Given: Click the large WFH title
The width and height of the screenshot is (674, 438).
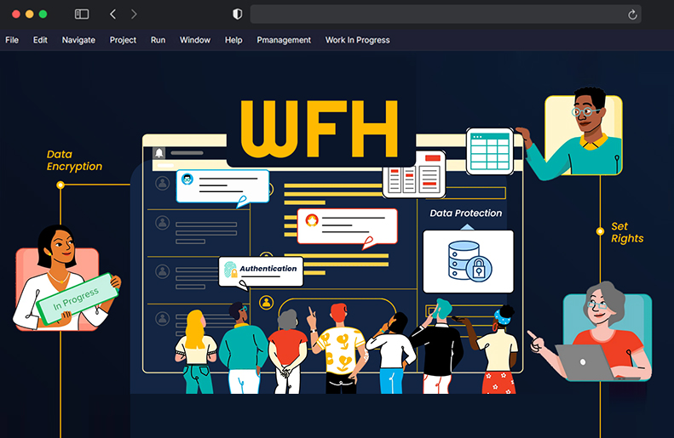Looking at the screenshot, I should tap(319, 128).
